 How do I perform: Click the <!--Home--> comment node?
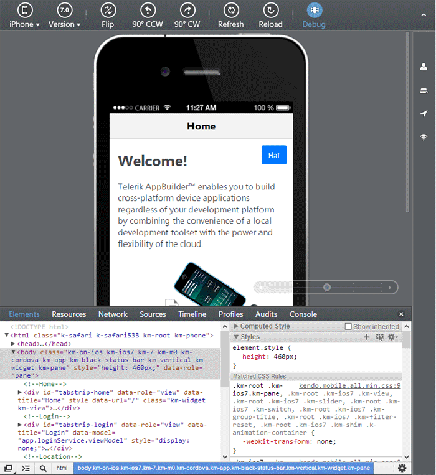click(x=45, y=384)
